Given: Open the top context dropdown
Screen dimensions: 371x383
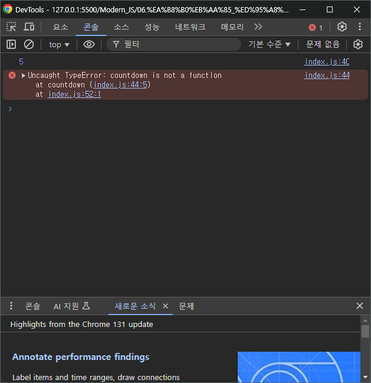Looking at the screenshot, I should click(60, 45).
